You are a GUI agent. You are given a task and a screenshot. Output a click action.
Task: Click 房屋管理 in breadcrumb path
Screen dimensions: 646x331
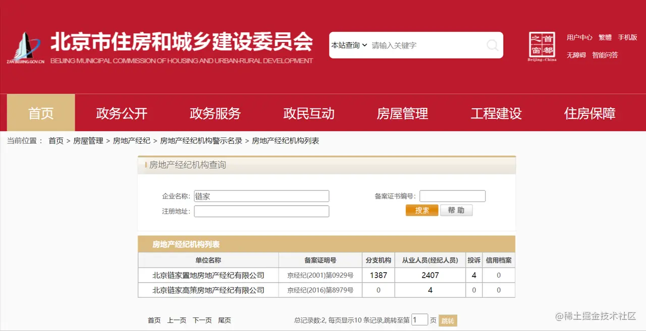pyautogui.click(x=88, y=141)
